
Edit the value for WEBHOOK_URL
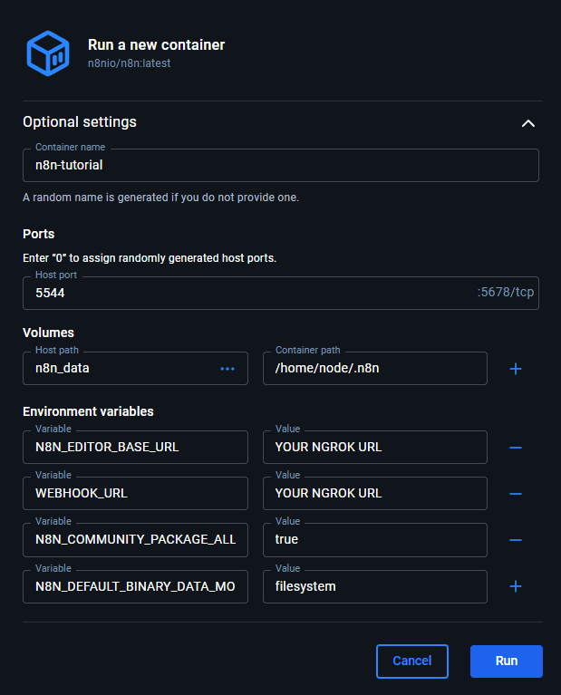pyautogui.click(x=374, y=493)
